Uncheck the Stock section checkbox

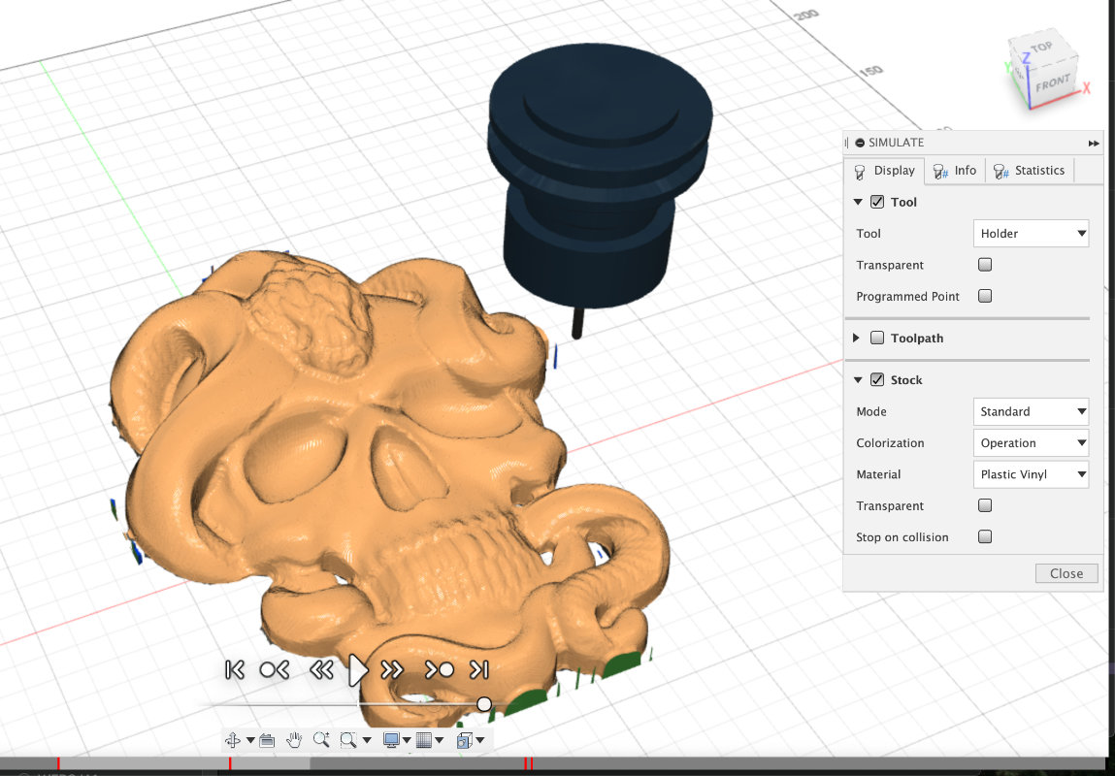click(x=877, y=379)
